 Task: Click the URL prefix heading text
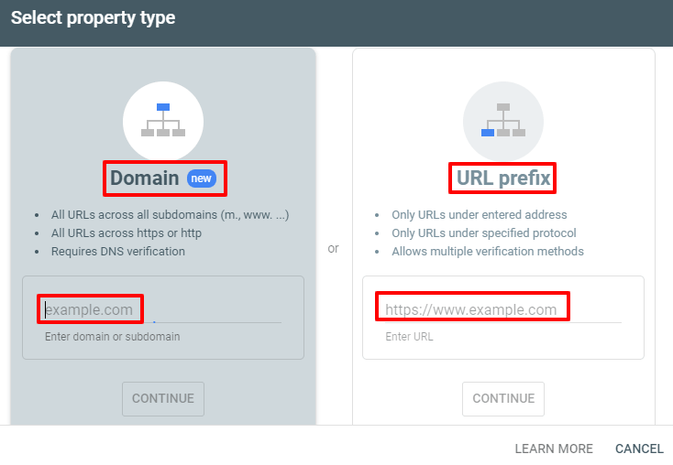click(x=503, y=178)
